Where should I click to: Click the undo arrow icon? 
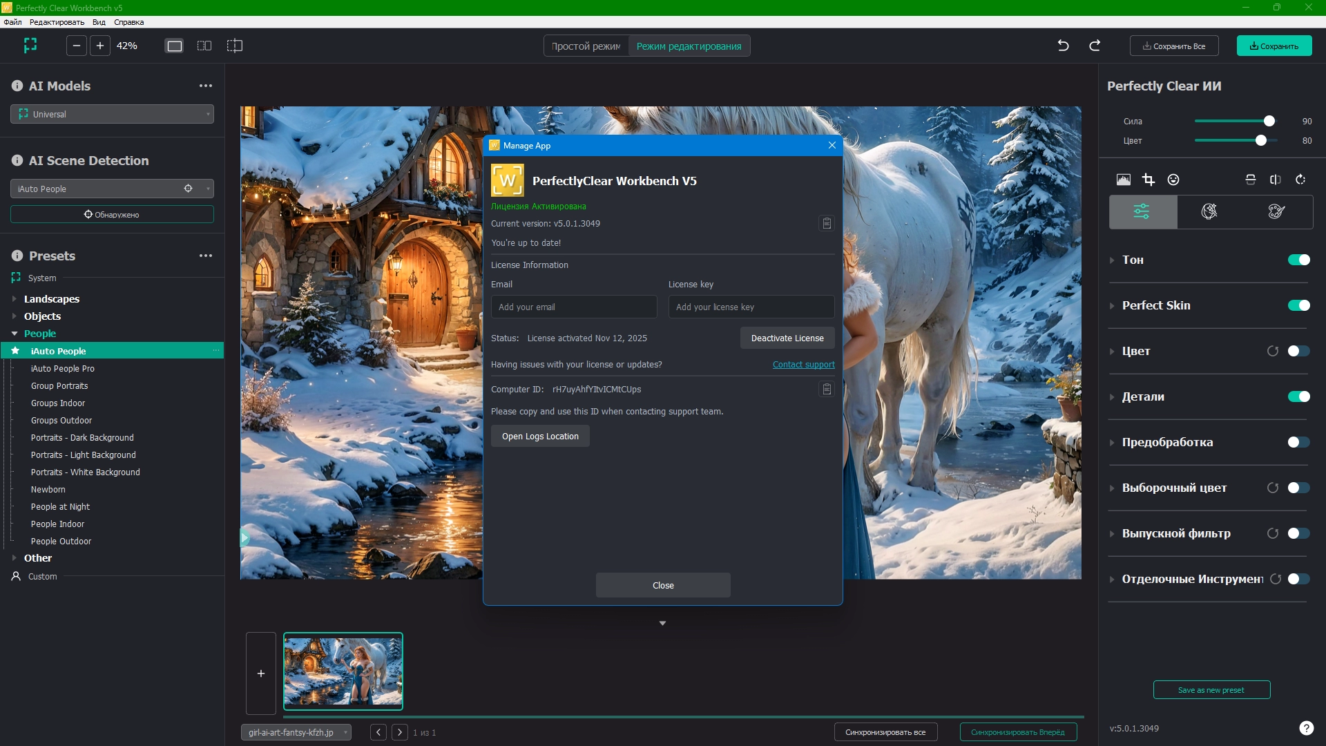1063,46
